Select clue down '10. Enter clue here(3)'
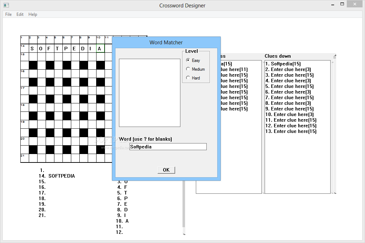Viewport: 365px width, 243px height. click(290, 114)
